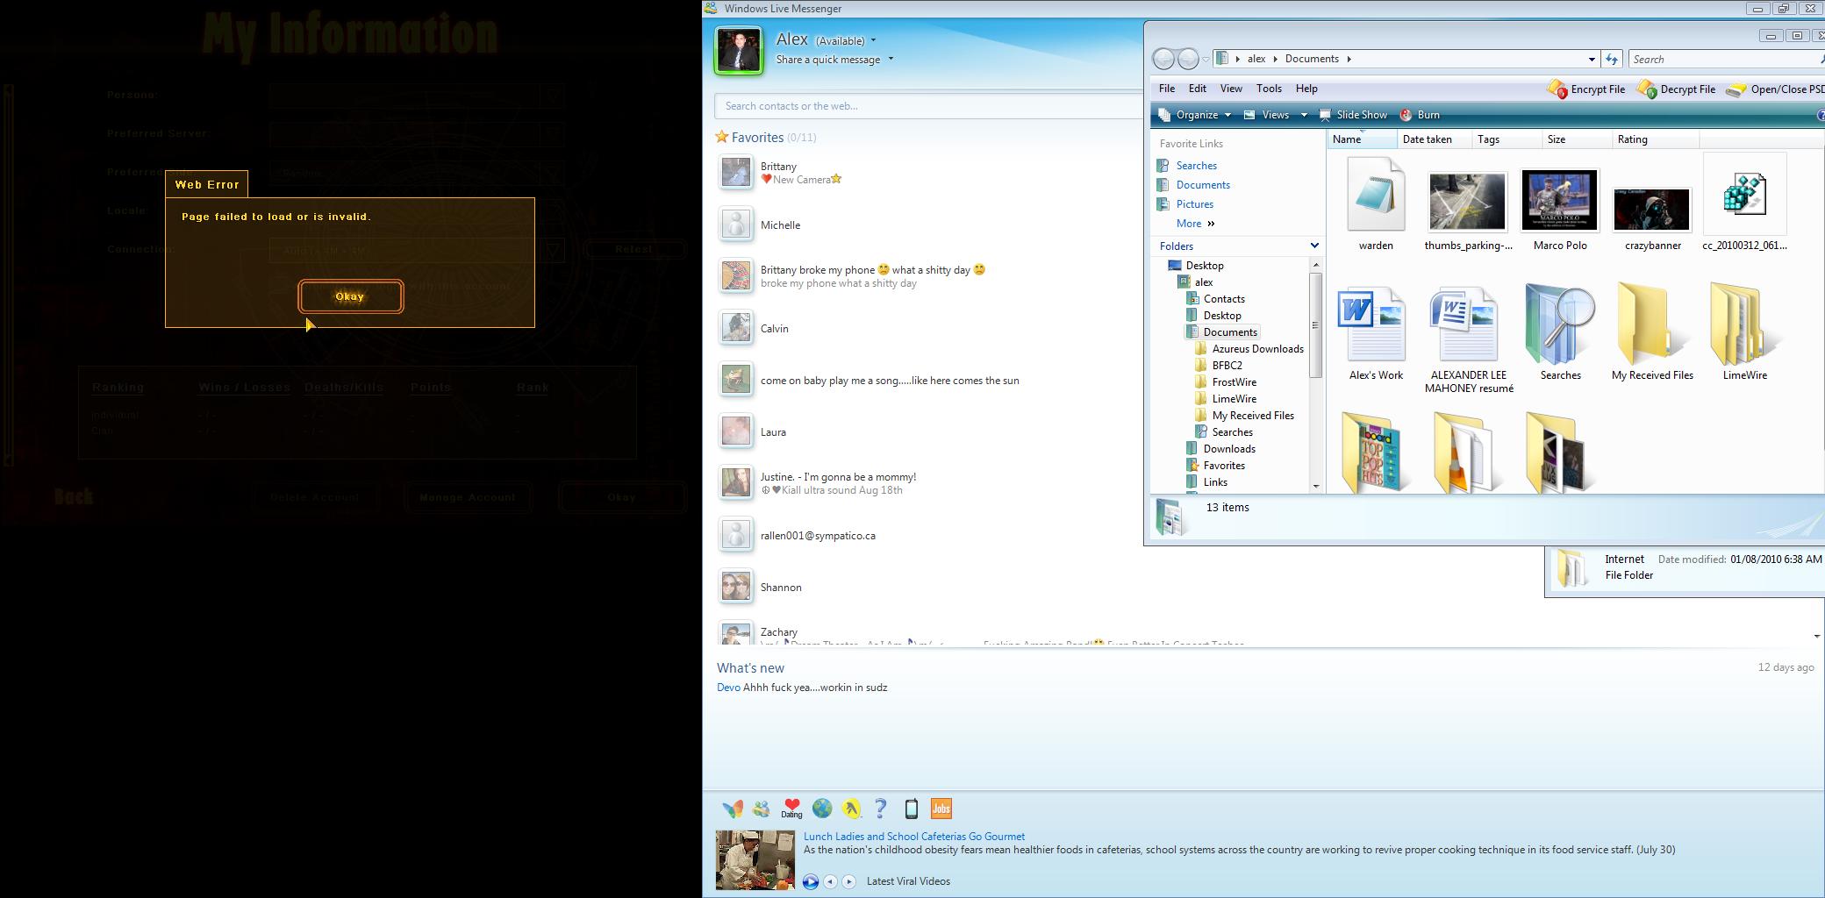The width and height of the screenshot is (1825, 898).
Task: Click Okay in the Web Error dialog
Action: pyautogui.click(x=350, y=296)
